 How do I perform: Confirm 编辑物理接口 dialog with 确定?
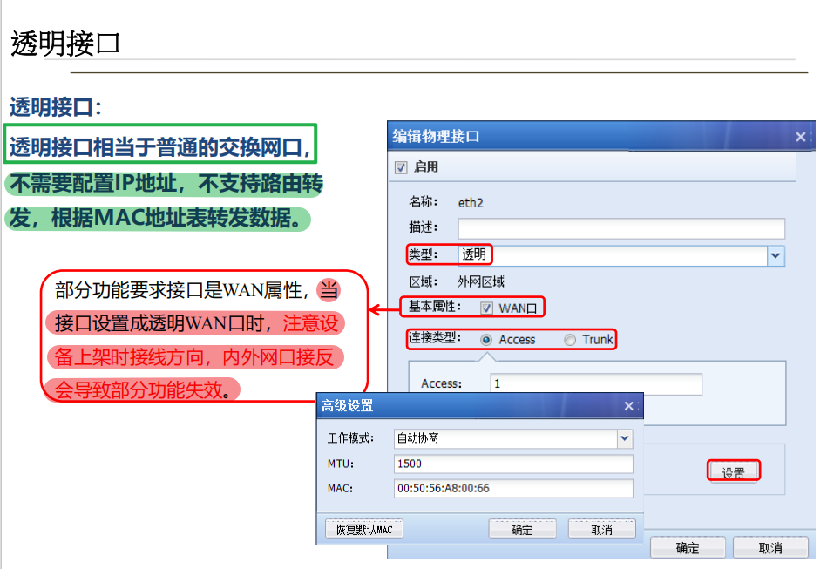tap(688, 547)
